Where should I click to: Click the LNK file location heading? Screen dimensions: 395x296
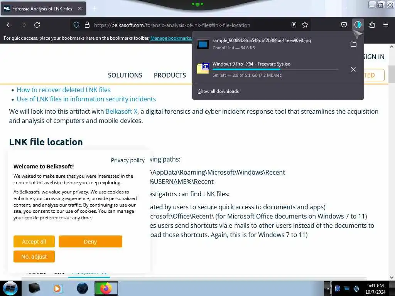46,142
